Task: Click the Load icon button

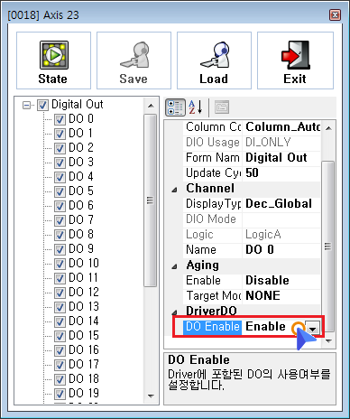Action: 214,61
